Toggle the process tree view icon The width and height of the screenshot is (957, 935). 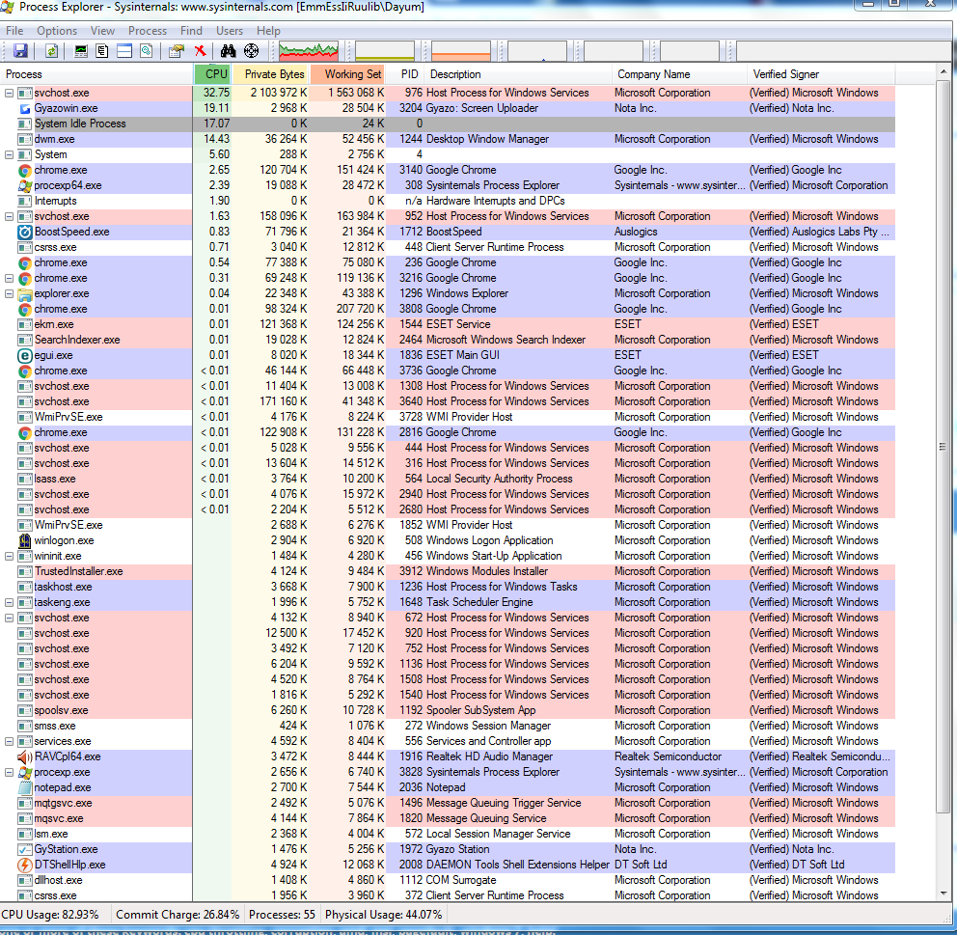tap(102, 51)
